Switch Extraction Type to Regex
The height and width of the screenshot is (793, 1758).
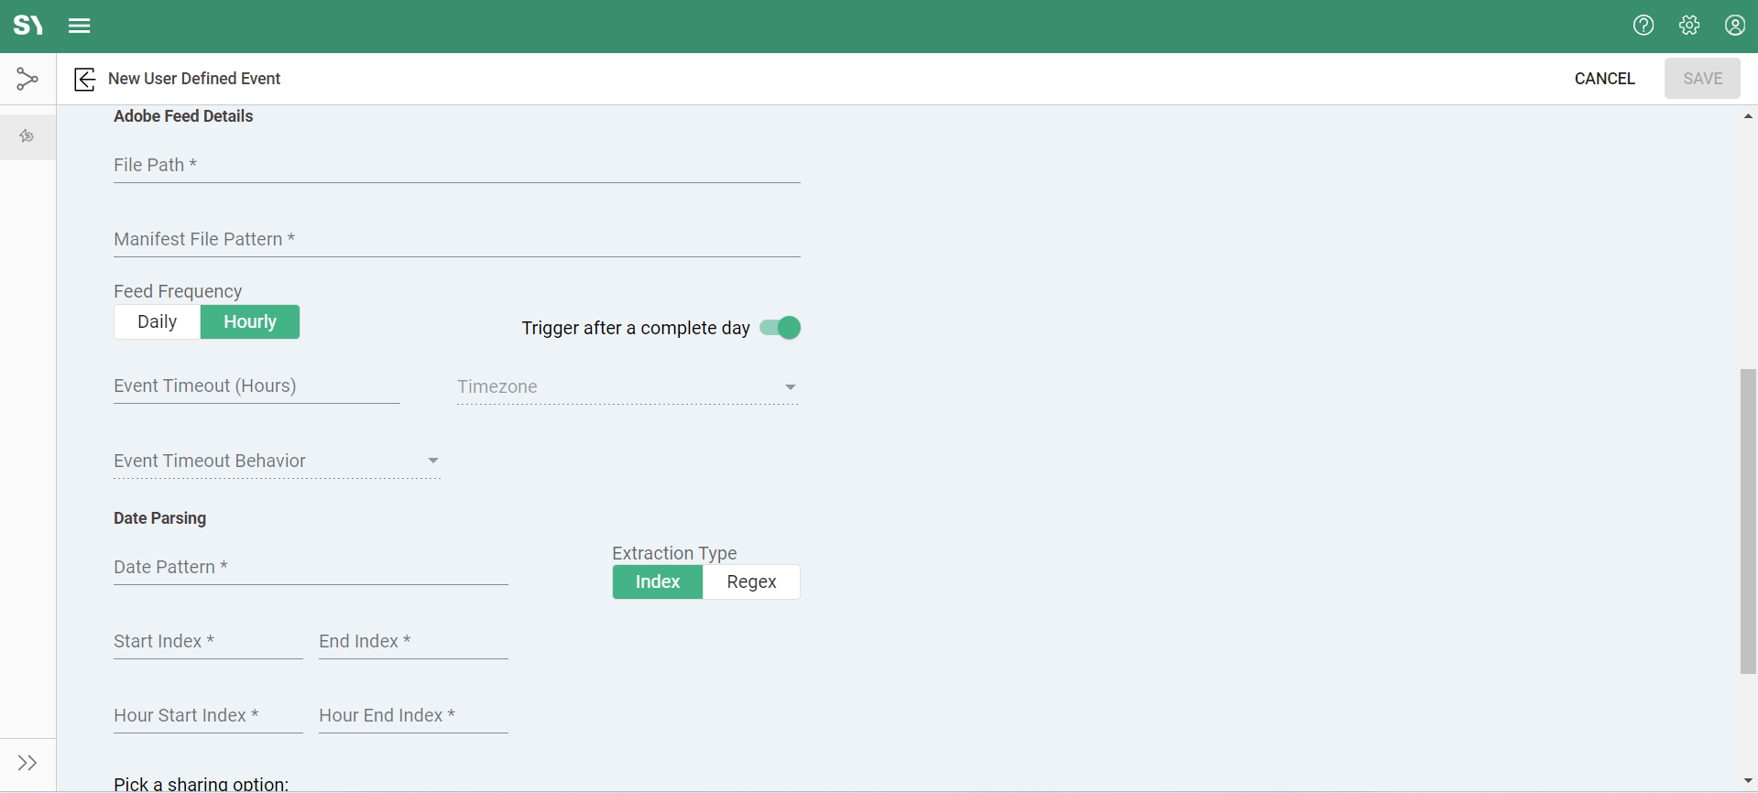(751, 582)
